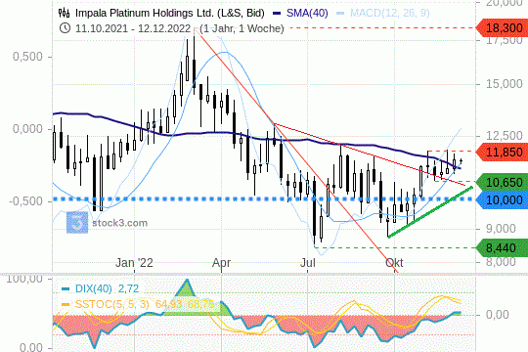
Task: Click the 0,00 DIX right axis value
Action: pos(498,315)
